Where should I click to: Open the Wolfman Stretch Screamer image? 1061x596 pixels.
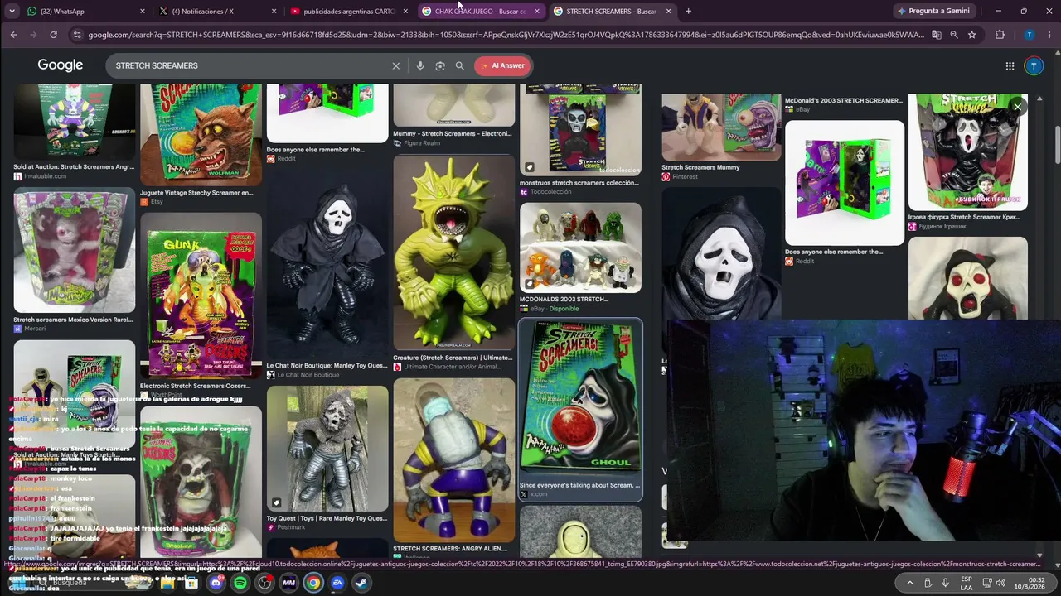[201, 134]
